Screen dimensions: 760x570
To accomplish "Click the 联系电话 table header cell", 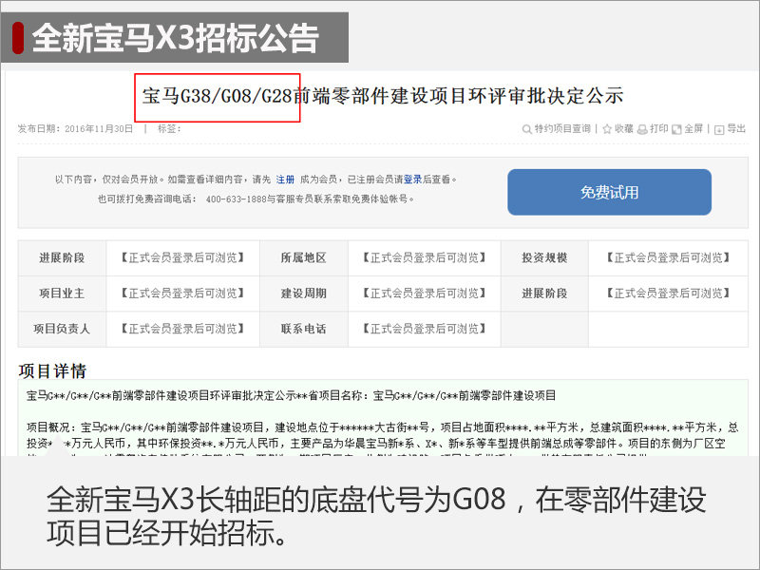I will pyautogui.click(x=303, y=329).
